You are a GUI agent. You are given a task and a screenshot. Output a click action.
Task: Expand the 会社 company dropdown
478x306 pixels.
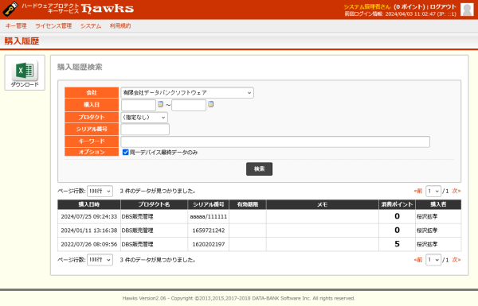point(187,93)
